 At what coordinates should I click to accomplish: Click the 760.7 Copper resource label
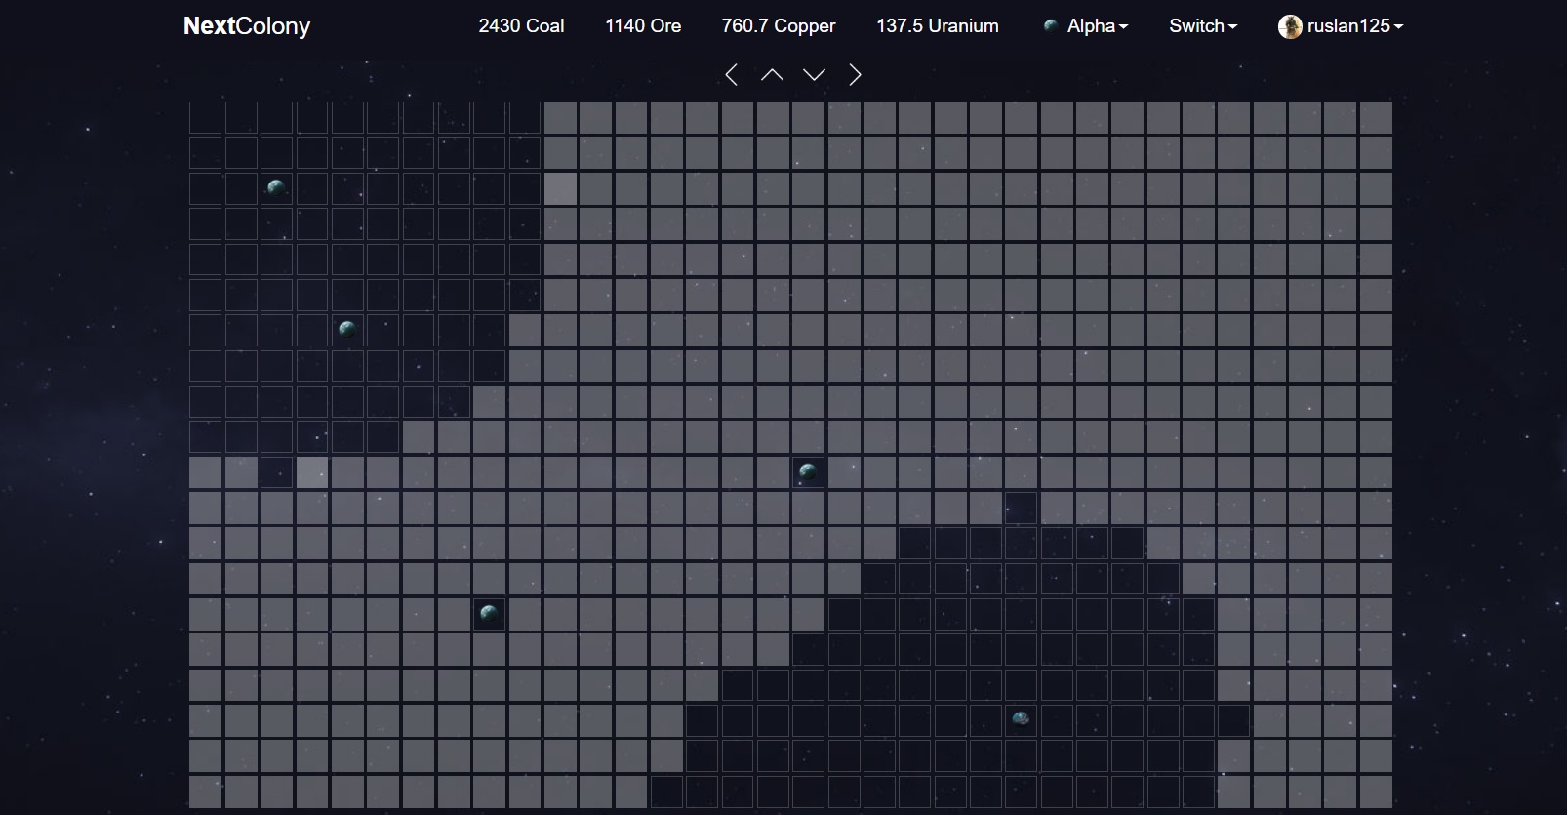[x=778, y=26]
